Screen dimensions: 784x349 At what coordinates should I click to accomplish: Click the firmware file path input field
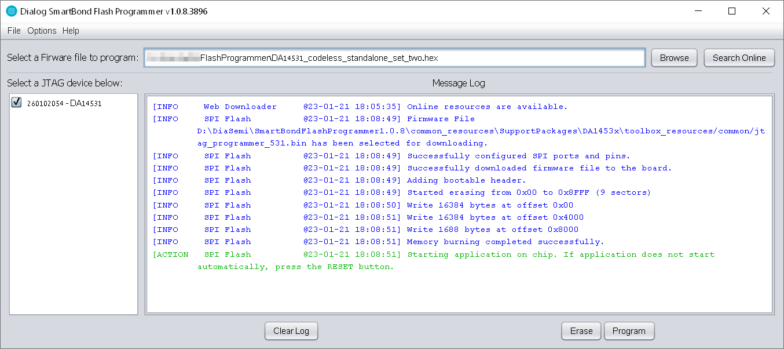(x=394, y=58)
